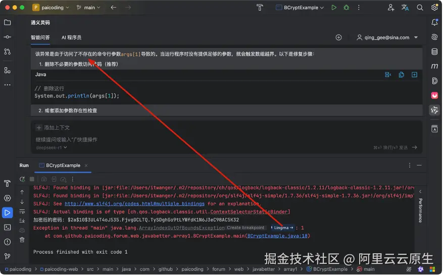Open the Structure tool window icon
443x275 pixels.
coord(8,70)
